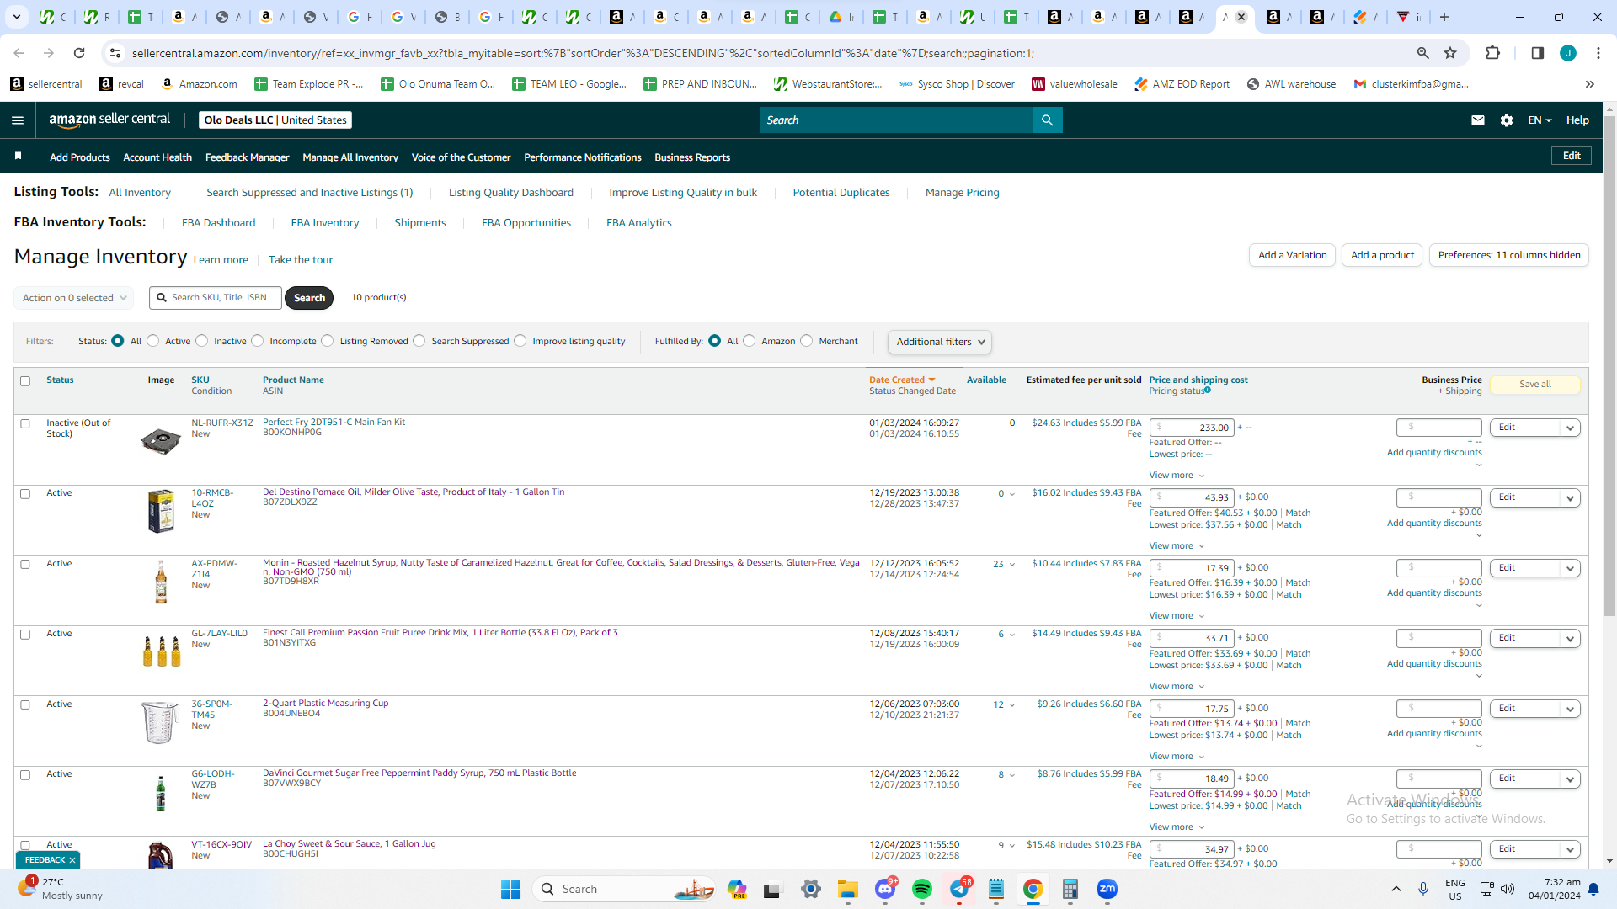The image size is (1617, 909).
Task: Open the Chrome tab search dropdown
Action: pyautogui.click(x=17, y=17)
